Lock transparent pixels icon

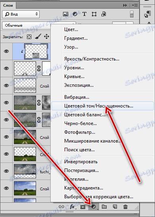(x=29, y=37)
